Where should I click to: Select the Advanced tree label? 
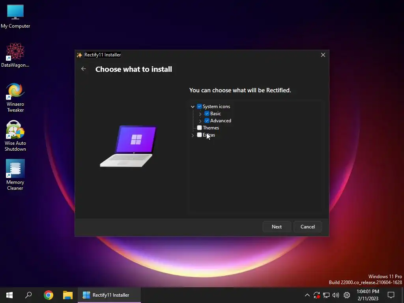point(221,121)
